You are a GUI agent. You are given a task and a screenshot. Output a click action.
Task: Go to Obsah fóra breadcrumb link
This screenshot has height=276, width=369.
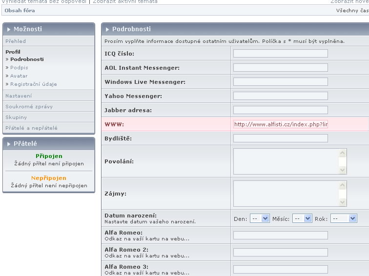click(x=20, y=10)
